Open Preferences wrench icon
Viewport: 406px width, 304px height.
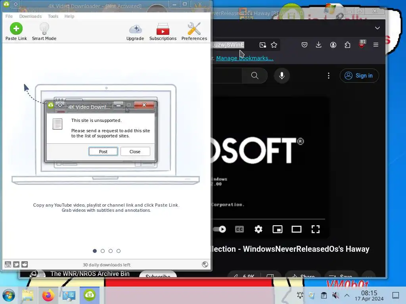click(x=194, y=28)
